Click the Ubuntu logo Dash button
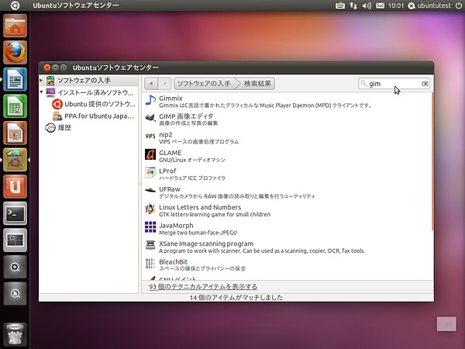 (15, 5)
